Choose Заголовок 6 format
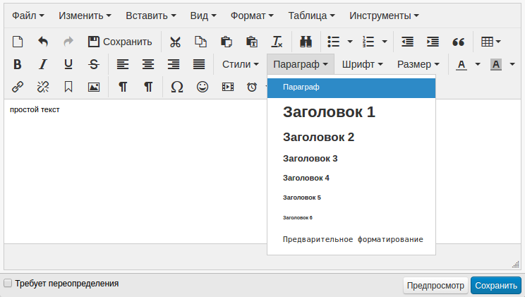This screenshot has width=525, height=297. click(x=351, y=218)
